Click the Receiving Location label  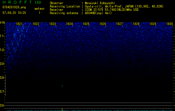(65, 6)
